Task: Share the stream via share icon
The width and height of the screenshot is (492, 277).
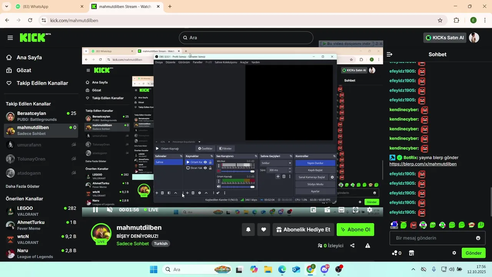Action: [352, 245]
